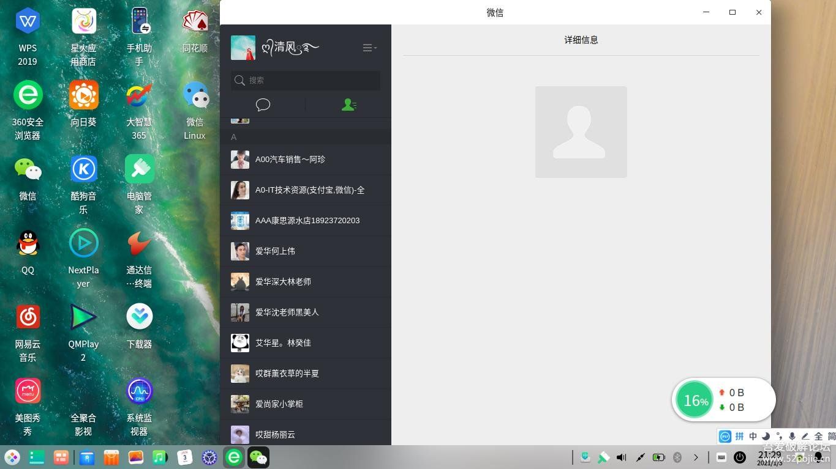836x469 pixels.
Task: Select contact A0-IT技术资源(支付宝,微信)-全
Action: coord(306,190)
